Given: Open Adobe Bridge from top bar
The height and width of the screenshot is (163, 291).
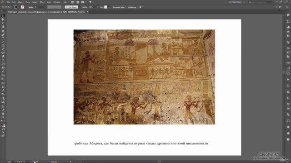Looking at the screenshot, I should pyautogui.click(x=72, y=2).
